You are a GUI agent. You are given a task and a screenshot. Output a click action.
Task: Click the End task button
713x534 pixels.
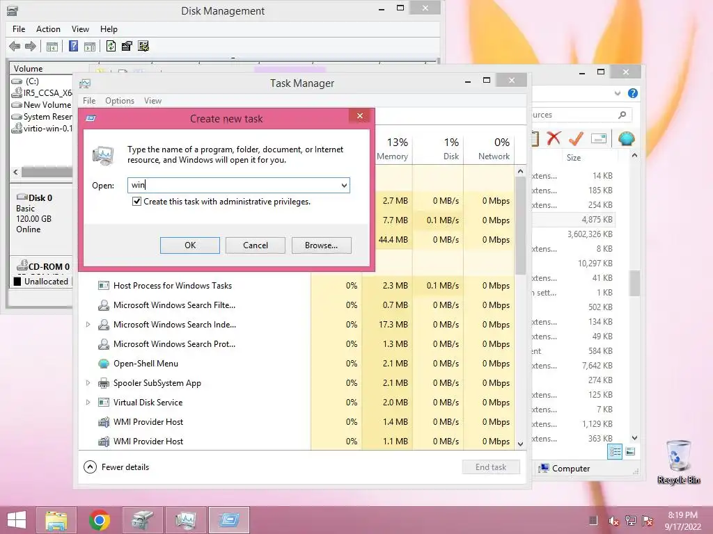[x=491, y=467]
